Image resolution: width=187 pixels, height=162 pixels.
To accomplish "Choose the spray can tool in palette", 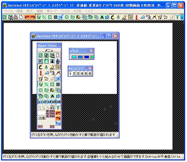I will (52, 73).
